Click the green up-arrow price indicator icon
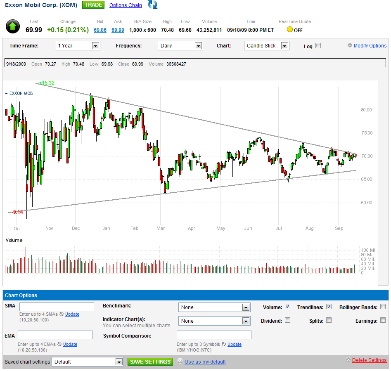This screenshot has width=391, height=371. [x=13, y=26]
